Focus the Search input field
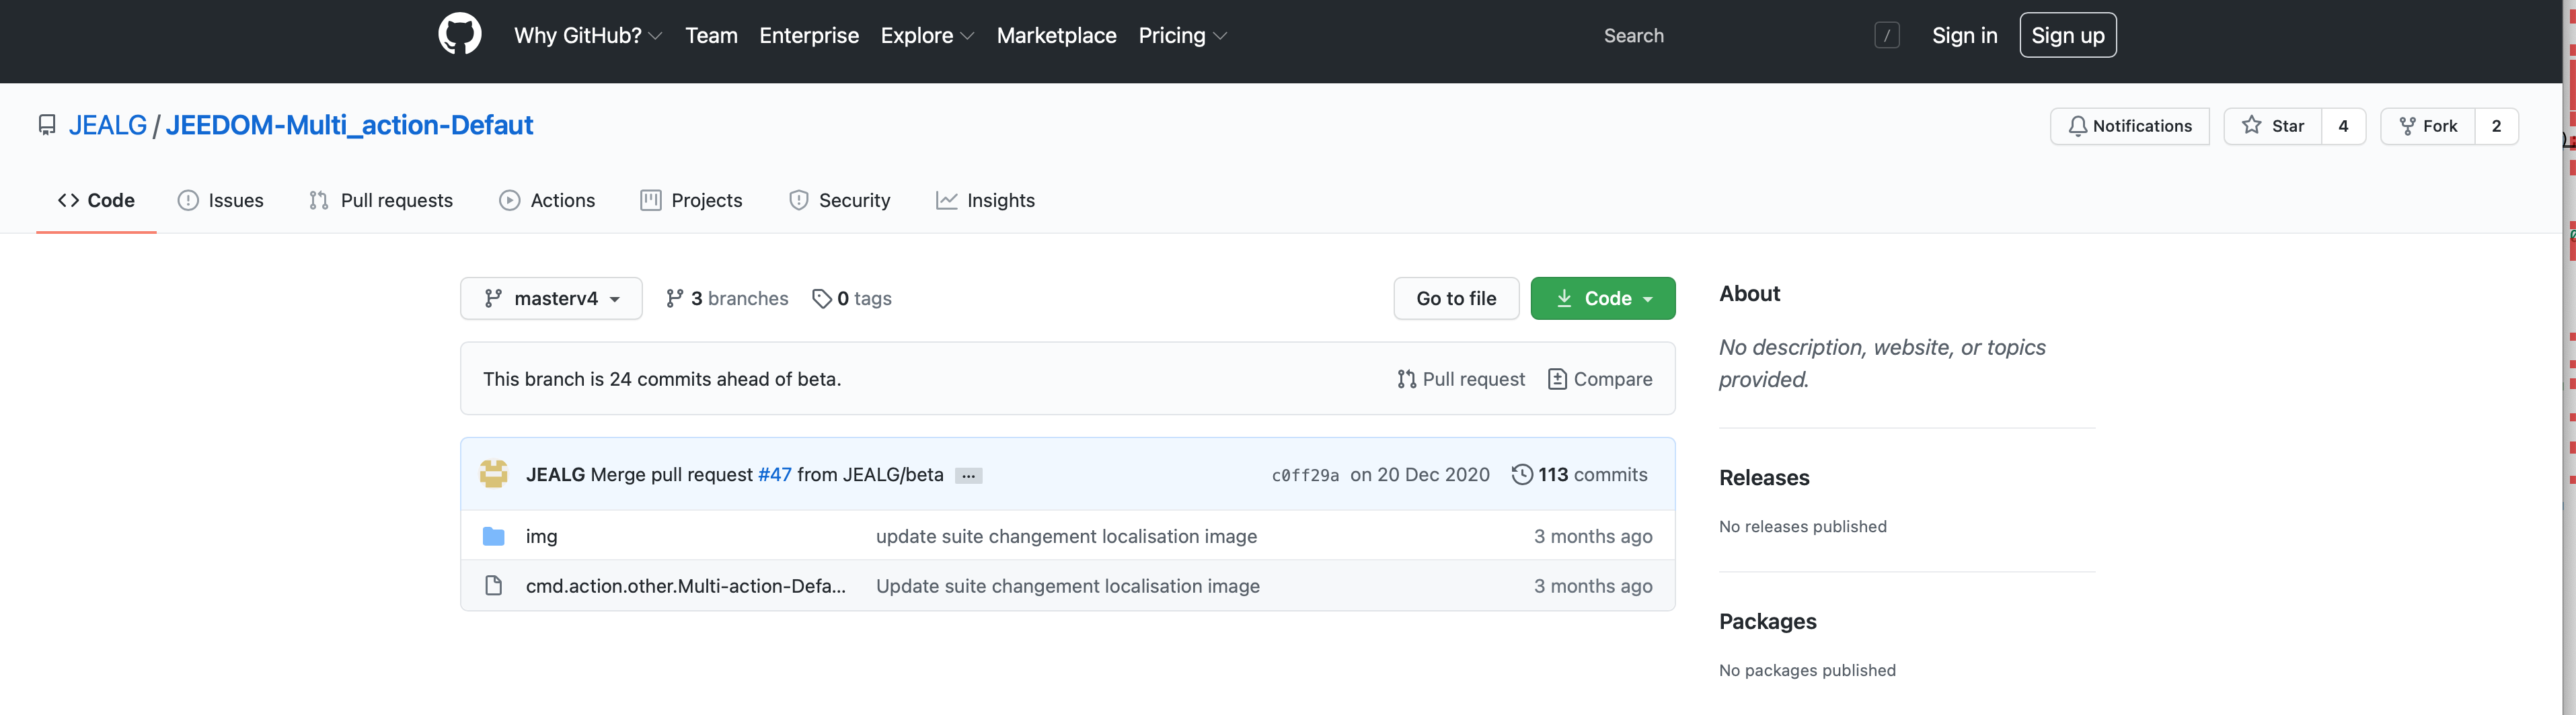This screenshot has height=715, width=2576. coord(1745,36)
